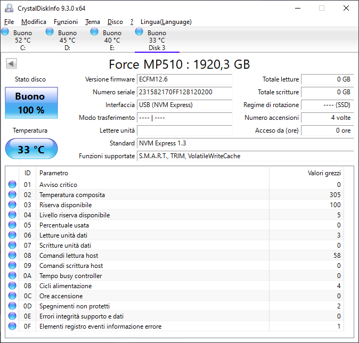Click status orb of row 09 Comandi scrittura host
The width and height of the screenshot is (359, 343).
tap(12, 265)
